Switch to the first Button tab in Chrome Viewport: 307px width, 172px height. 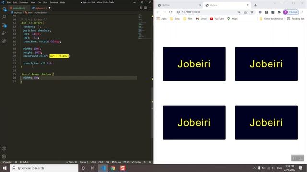(178, 5)
